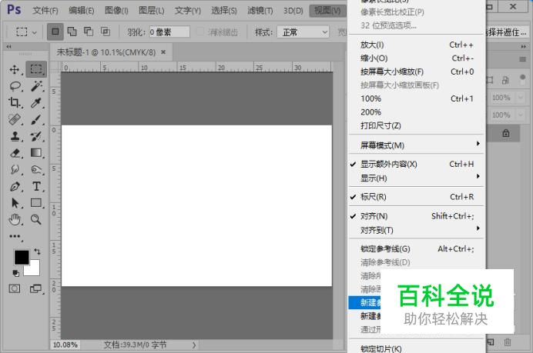Toggle Show Extras (显示额外内容) menu item
533x353 pixels.
416,165
